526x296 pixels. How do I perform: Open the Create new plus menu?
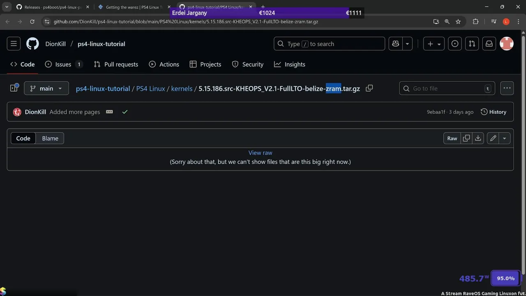pyautogui.click(x=434, y=44)
